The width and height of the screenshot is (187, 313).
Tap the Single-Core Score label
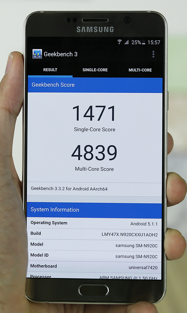(95, 130)
